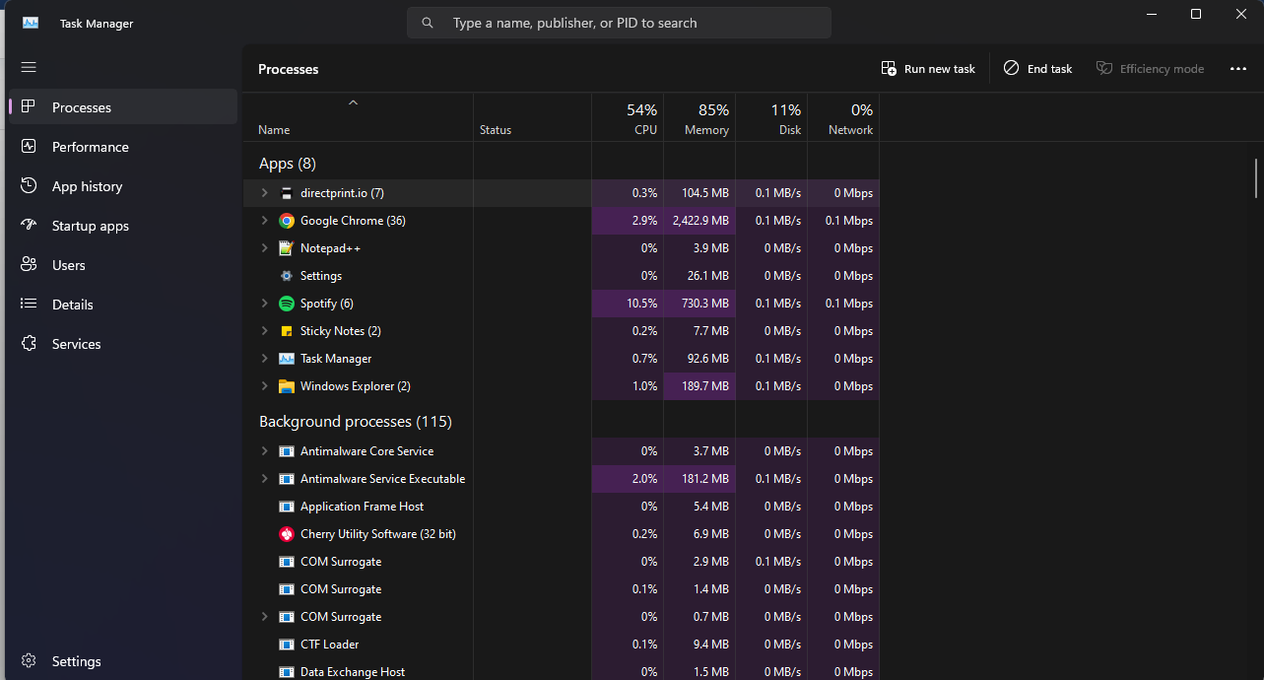Select Spotify memory value 730.3 MB
1264x680 pixels.
click(x=699, y=304)
